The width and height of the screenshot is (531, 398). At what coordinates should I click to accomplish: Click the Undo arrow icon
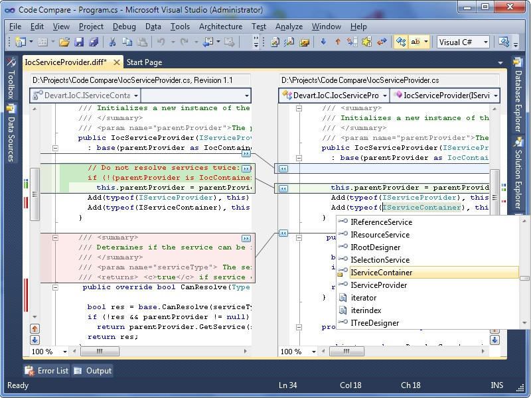click(161, 42)
